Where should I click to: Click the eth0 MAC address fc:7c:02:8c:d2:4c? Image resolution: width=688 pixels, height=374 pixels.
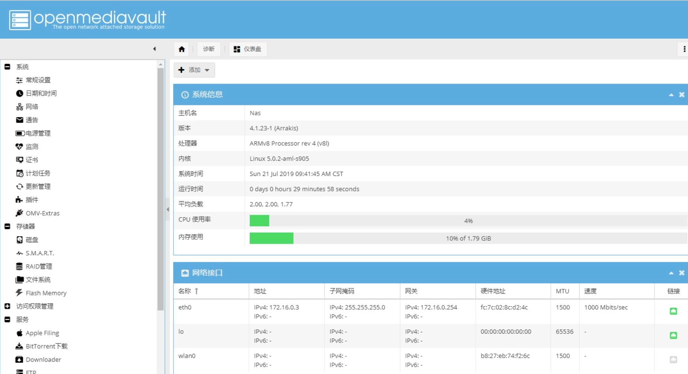(504, 307)
